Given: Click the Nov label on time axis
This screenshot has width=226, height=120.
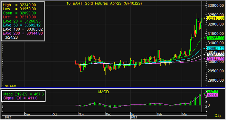Looking at the screenshot, I should 81,115.
